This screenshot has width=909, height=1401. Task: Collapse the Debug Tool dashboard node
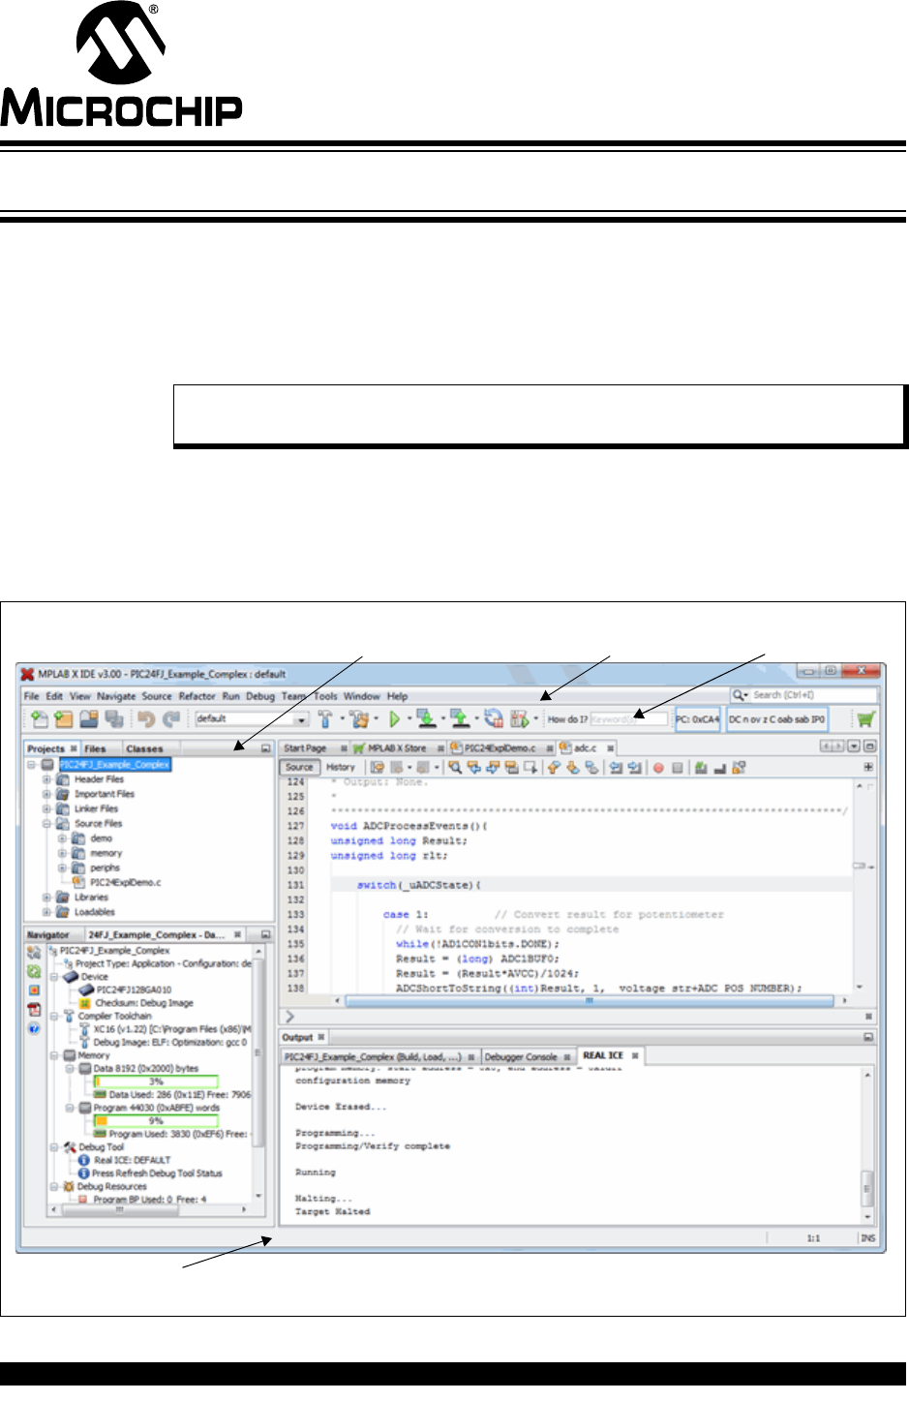[x=54, y=1147]
